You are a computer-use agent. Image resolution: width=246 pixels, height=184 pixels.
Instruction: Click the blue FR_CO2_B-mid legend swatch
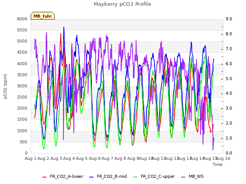(91, 177)
